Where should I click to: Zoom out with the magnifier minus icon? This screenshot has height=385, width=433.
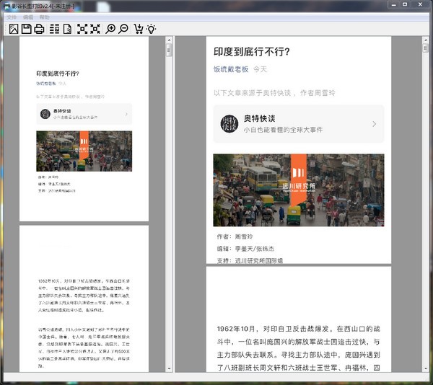[x=123, y=29]
